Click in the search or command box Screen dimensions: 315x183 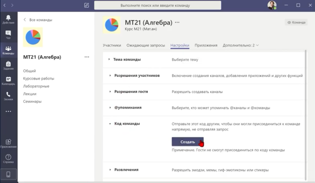pyautogui.click(x=158, y=5)
